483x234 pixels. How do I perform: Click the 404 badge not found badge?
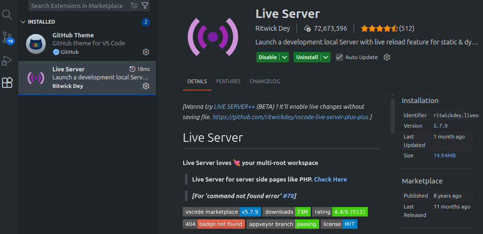click(x=214, y=224)
